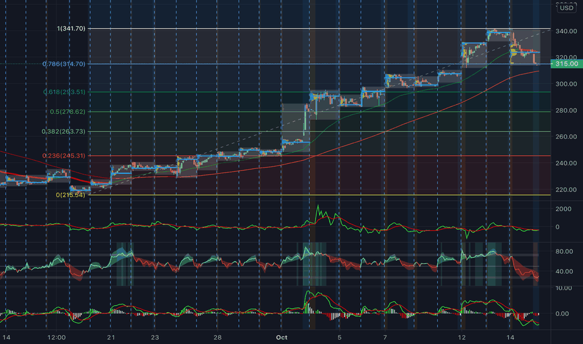This screenshot has height=344, width=583.
Task: Click the 80.00 oscillator axis label
Action: pos(564,251)
